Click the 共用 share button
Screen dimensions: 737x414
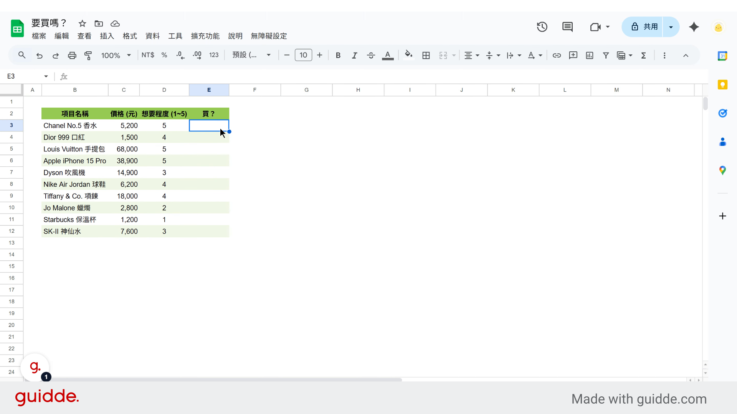pyautogui.click(x=644, y=27)
